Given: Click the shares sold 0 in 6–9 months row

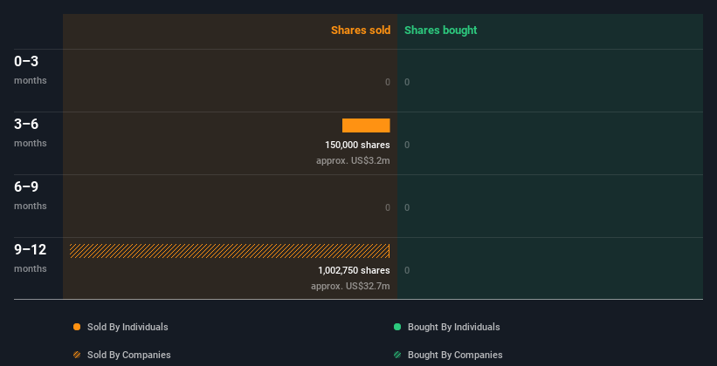Looking at the screenshot, I should [388, 207].
